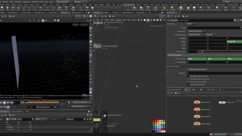
Task: Select the Draw Curve shelf tool
Action: point(47,8)
